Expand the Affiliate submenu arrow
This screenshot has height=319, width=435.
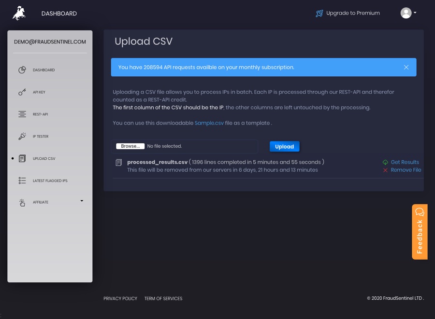coord(82,201)
